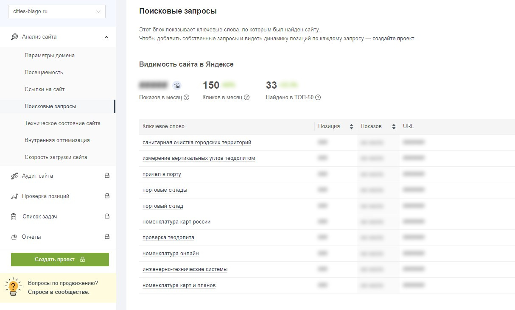Open Посещаемость menu item
The width and height of the screenshot is (515, 310).
pos(44,73)
